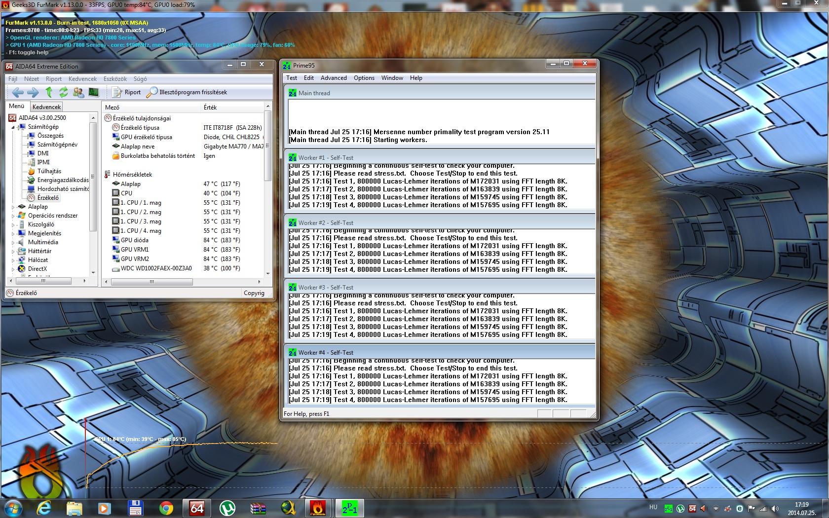Open Internet Explorer from the taskbar

[44, 508]
